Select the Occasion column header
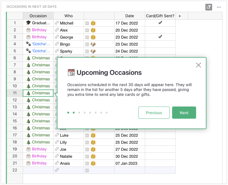 tap(38, 16)
